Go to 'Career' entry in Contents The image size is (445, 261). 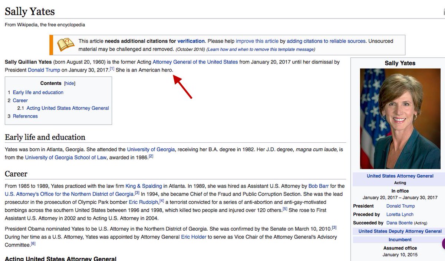coord(20,100)
